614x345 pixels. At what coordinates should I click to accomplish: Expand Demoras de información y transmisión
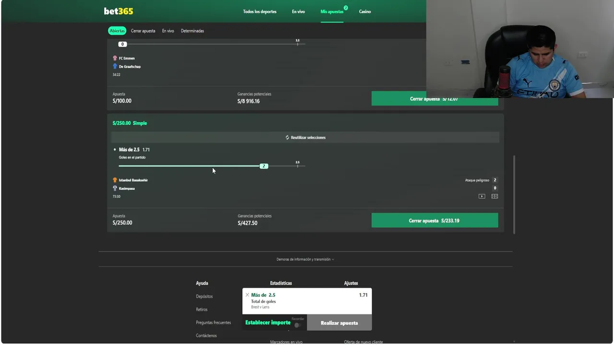click(x=305, y=259)
